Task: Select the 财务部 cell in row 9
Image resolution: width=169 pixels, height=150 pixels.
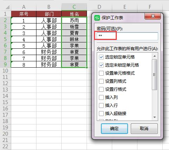Action: click(49, 64)
